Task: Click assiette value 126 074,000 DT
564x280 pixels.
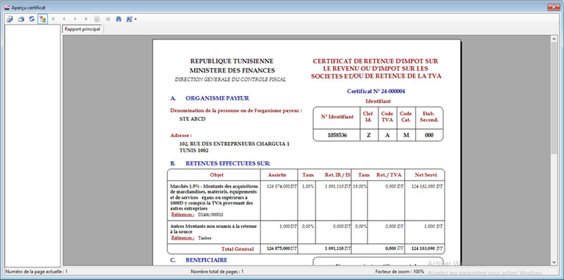Action: click(282, 186)
